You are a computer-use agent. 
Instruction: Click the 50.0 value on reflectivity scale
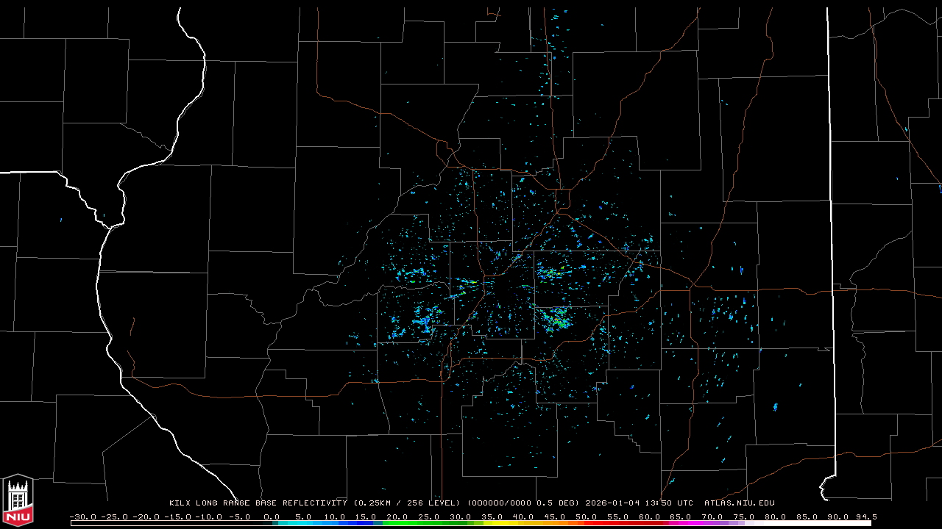pyautogui.click(x=586, y=517)
